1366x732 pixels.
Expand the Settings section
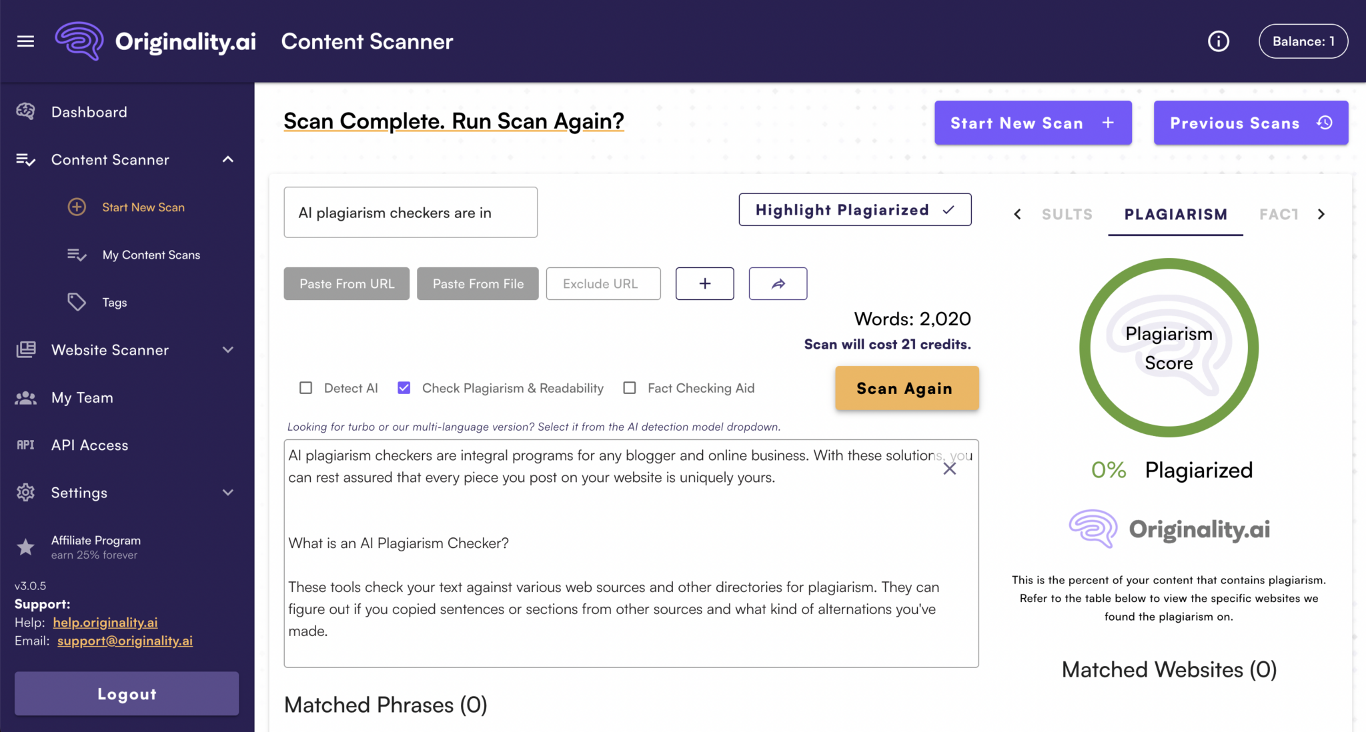(x=227, y=492)
